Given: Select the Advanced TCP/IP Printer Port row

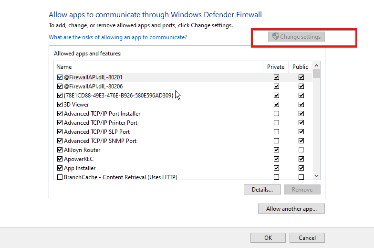Looking at the screenshot, I should pyautogui.click(x=183, y=122).
